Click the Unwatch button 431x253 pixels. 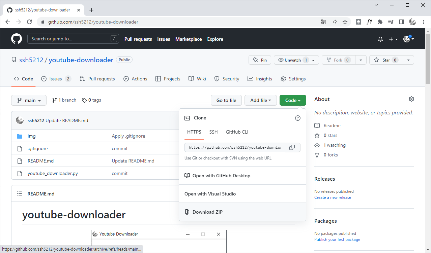296,60
